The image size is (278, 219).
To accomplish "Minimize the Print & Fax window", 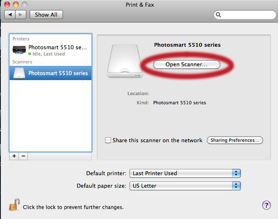I will pos(16,5).
